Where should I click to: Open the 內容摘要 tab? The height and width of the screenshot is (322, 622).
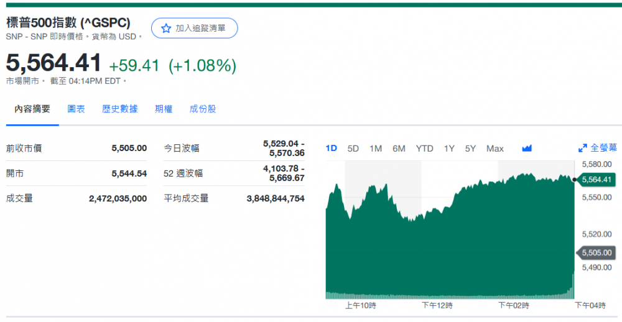click(32, 109)
